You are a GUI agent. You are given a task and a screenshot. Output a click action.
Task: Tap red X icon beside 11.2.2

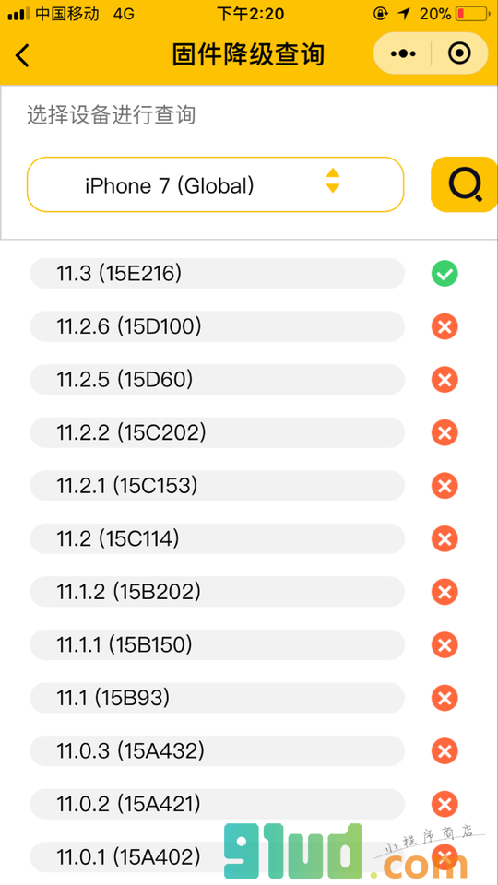coord(445,433)
